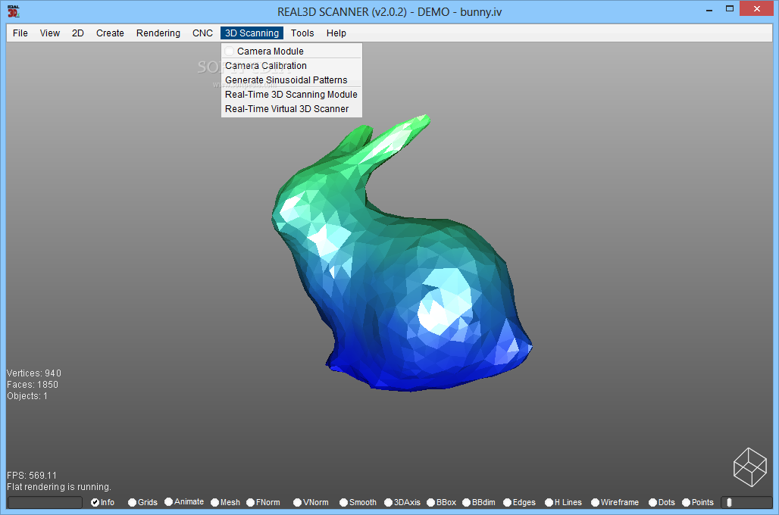The image size is (779, 515).
Task: Open the CNC menu
Action: (202, 33)
